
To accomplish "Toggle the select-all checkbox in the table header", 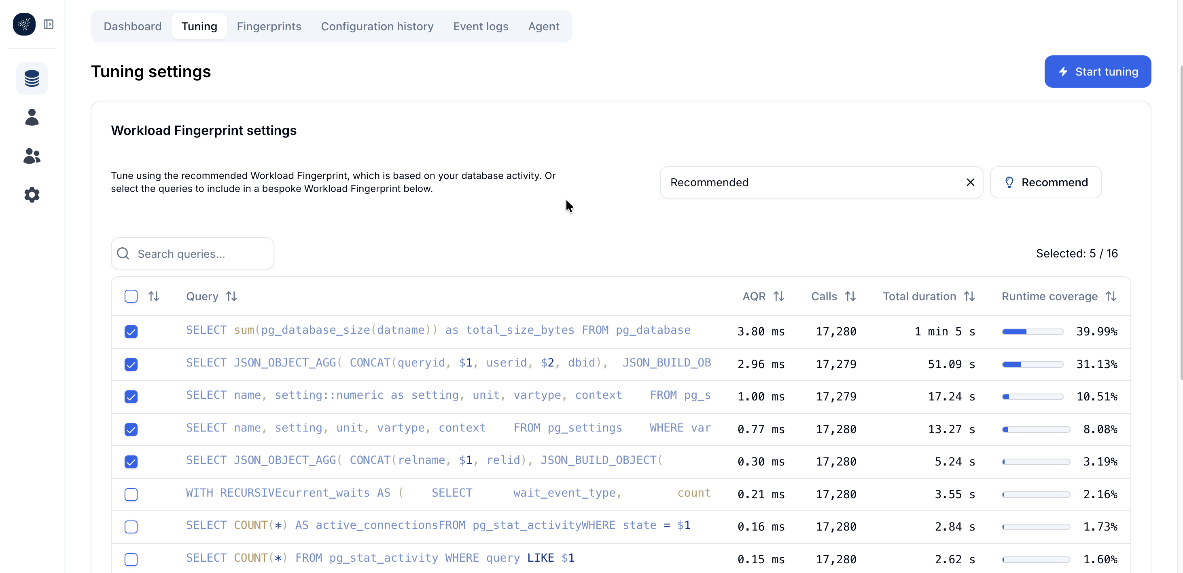I will pos(130,296).
